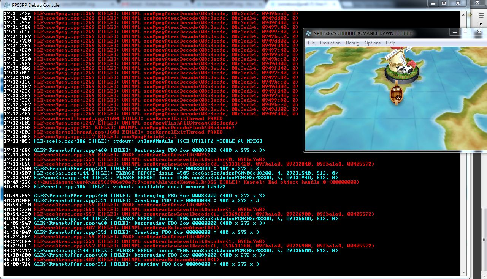Maximize the PPSSPP game window
This screenshot has height=279, width=487.
(465, 32)
